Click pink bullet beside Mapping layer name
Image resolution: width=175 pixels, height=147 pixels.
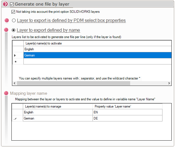click(7, 93)
